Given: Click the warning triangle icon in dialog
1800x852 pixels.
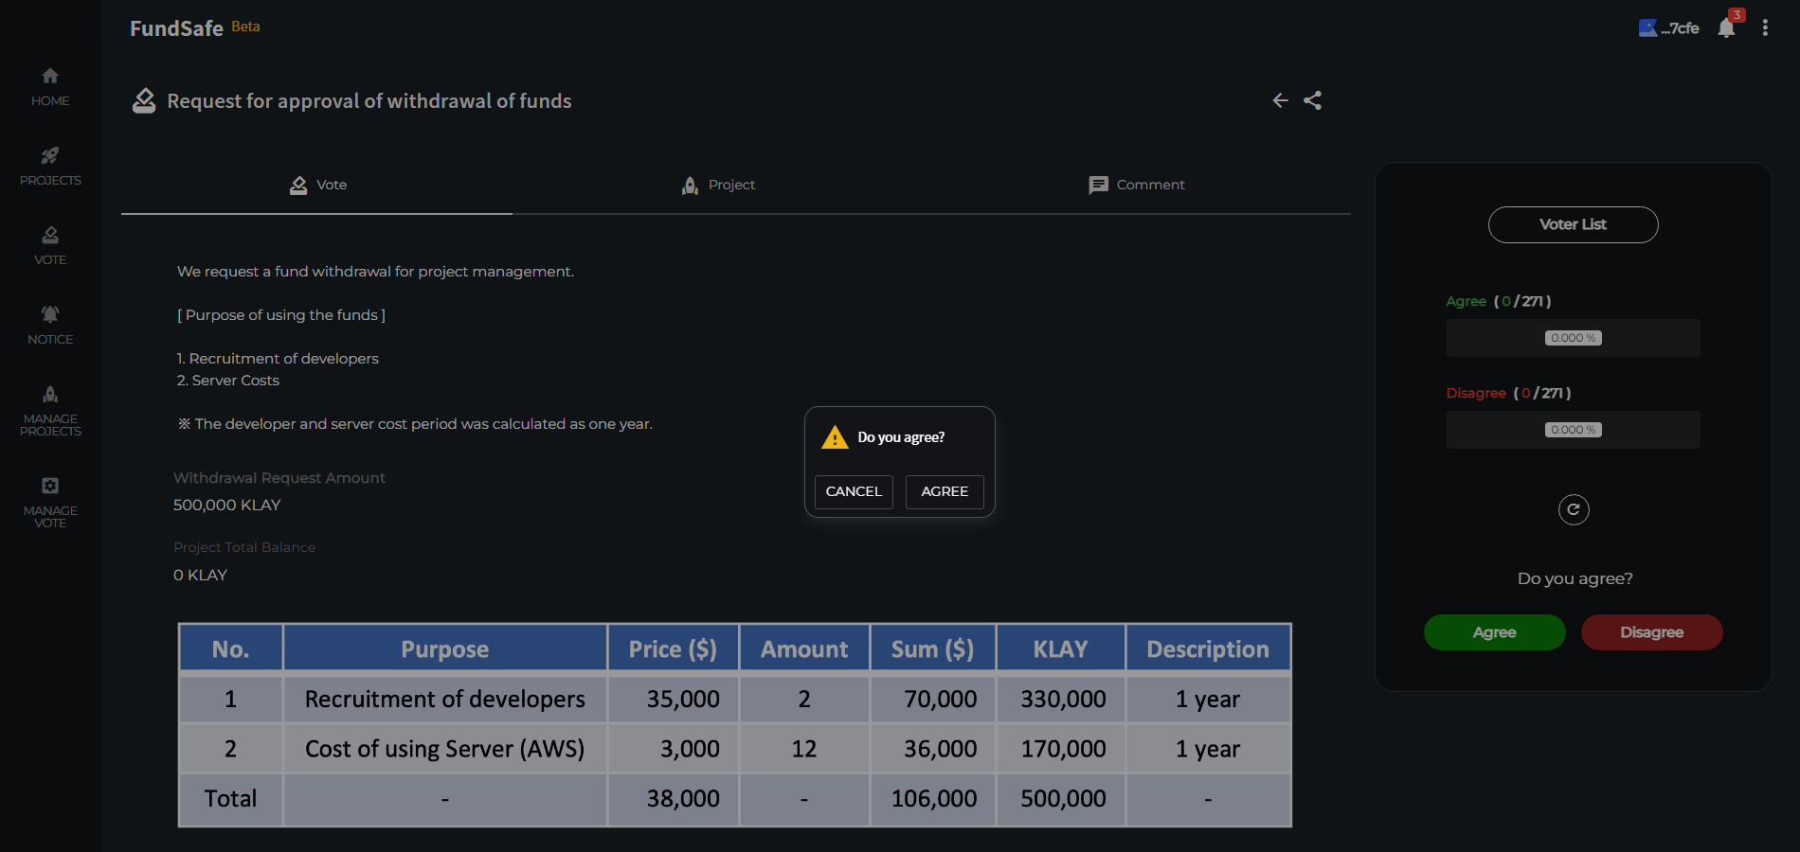Looking at the screenshot, I should coord(835,437).
